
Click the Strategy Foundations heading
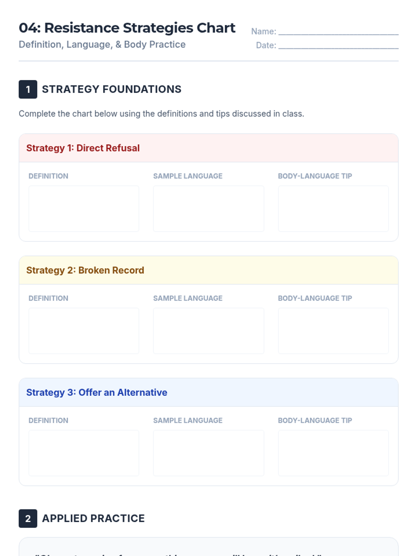tap(112, 89)
